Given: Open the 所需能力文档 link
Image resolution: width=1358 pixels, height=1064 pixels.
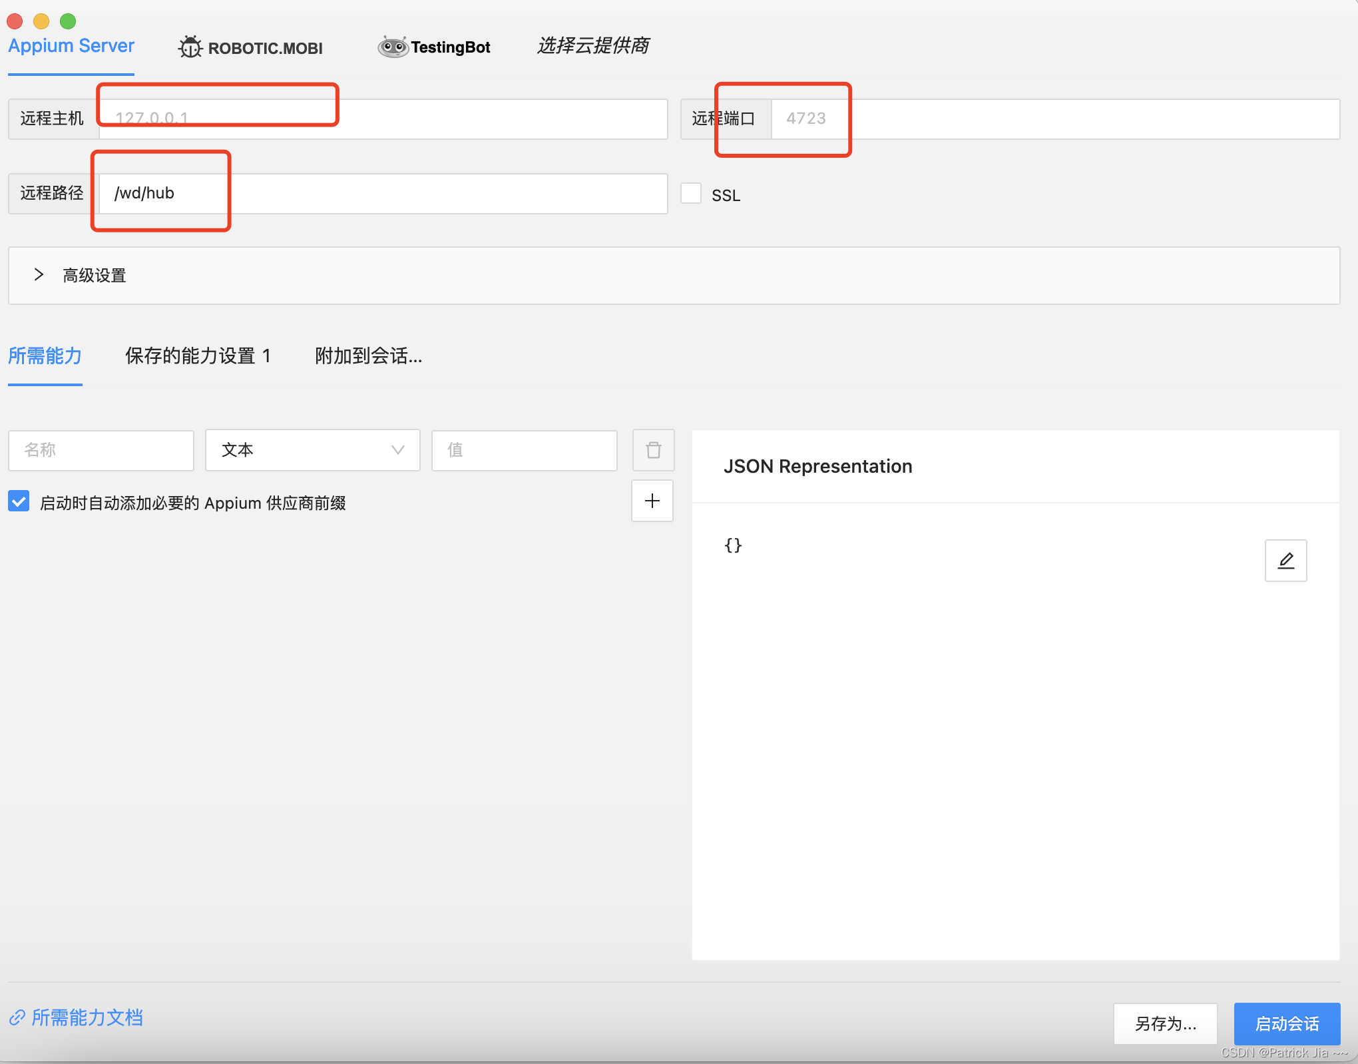Looking at the screenshot, I should click(76, 1017).
